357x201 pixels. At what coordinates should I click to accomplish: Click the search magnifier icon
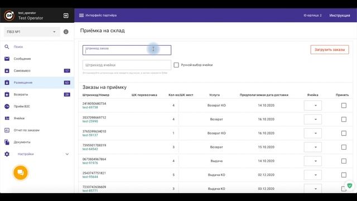7,47
